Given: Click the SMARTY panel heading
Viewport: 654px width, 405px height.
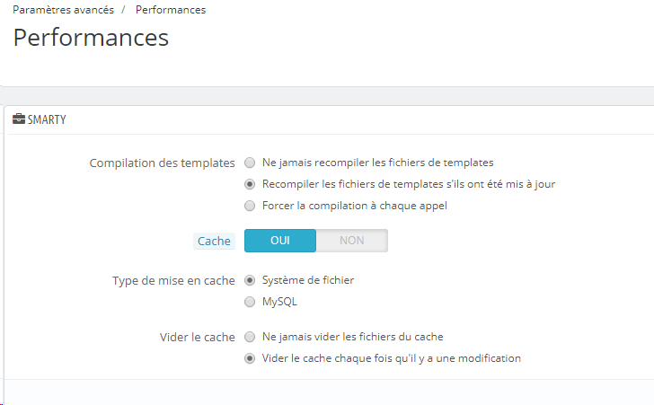Looking at the screenshot, I should tap(47, 119).
